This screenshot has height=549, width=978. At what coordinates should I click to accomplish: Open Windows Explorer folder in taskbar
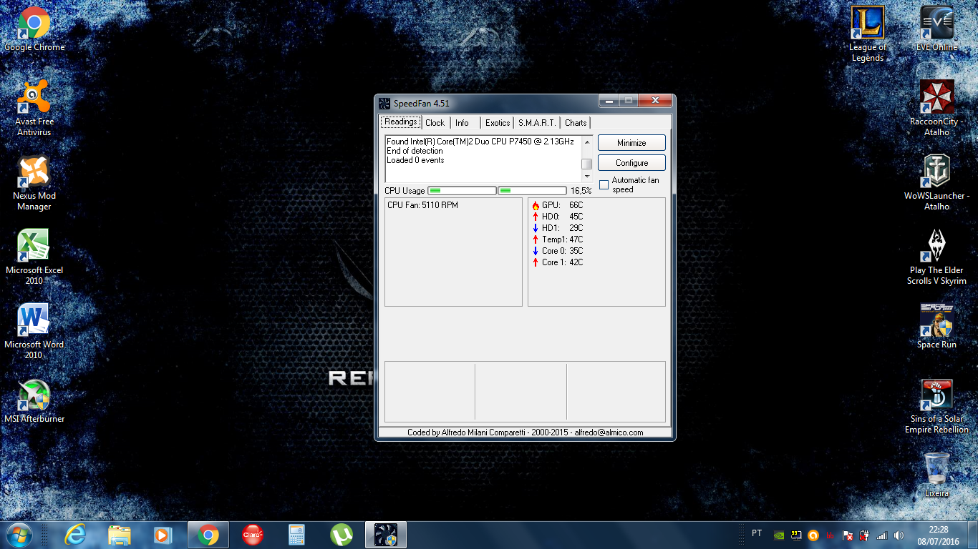click(120, 535)
